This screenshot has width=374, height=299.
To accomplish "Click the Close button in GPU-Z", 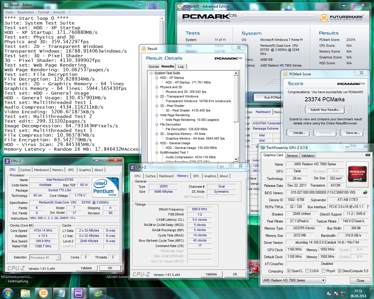I will (x=360, y=281).
